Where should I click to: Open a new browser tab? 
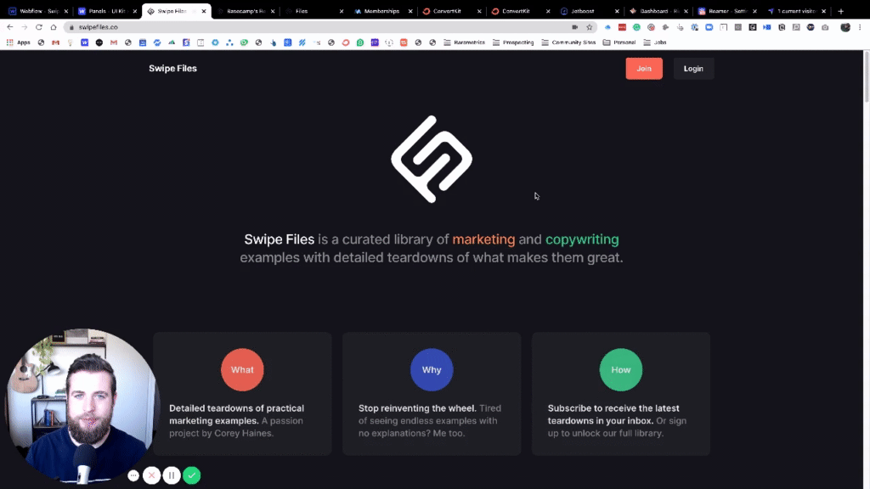840,11
